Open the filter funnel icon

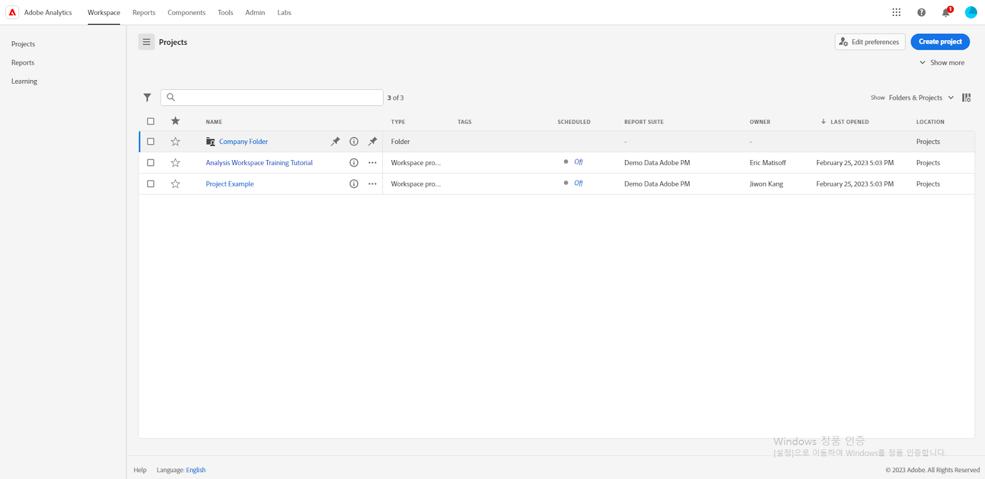click(147, 97)
